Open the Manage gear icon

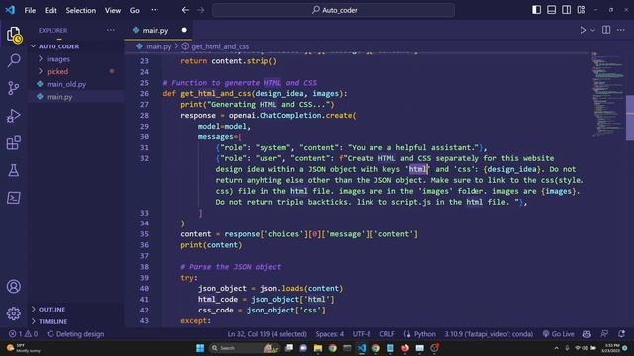tap(14, 313)
